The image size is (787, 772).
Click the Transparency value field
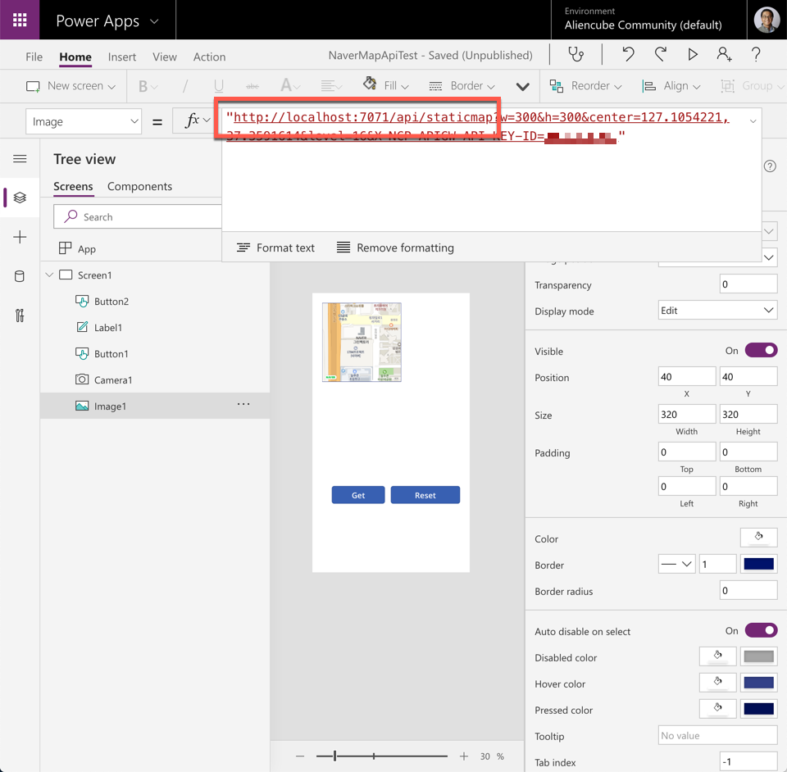coord(748,284)
